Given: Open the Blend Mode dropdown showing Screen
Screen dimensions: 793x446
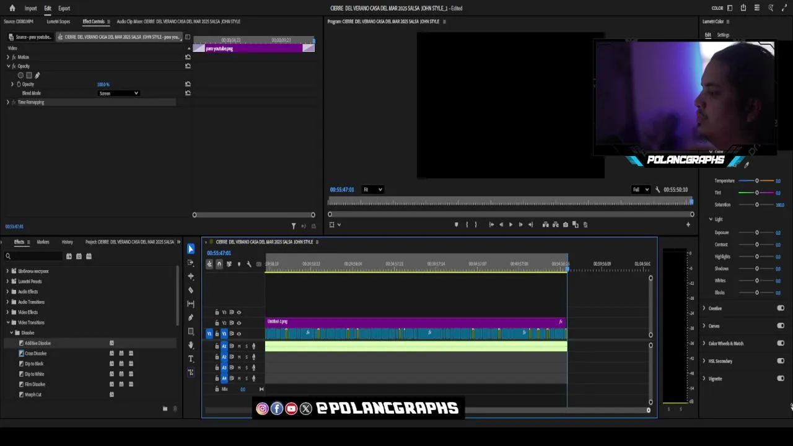Looking at the screenshot, I should (x=118, y=94).
